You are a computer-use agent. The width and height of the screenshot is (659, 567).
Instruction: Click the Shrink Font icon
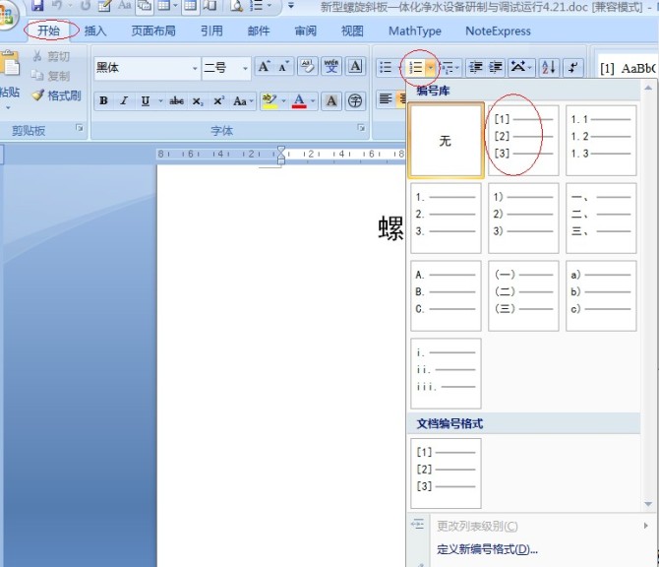[284, 67]
